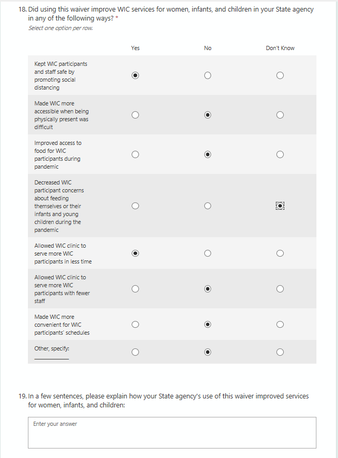The image size is (338, 458).
Task: Choose Don't Know for more accessible row
Action: point(280,115)
